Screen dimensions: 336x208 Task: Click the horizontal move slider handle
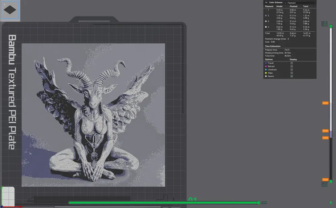tap(259, 203)
